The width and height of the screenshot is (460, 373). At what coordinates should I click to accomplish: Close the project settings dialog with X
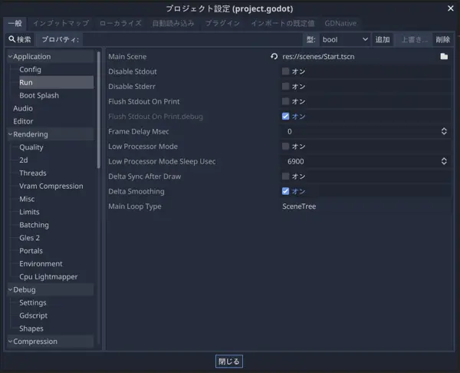(451, 8)
